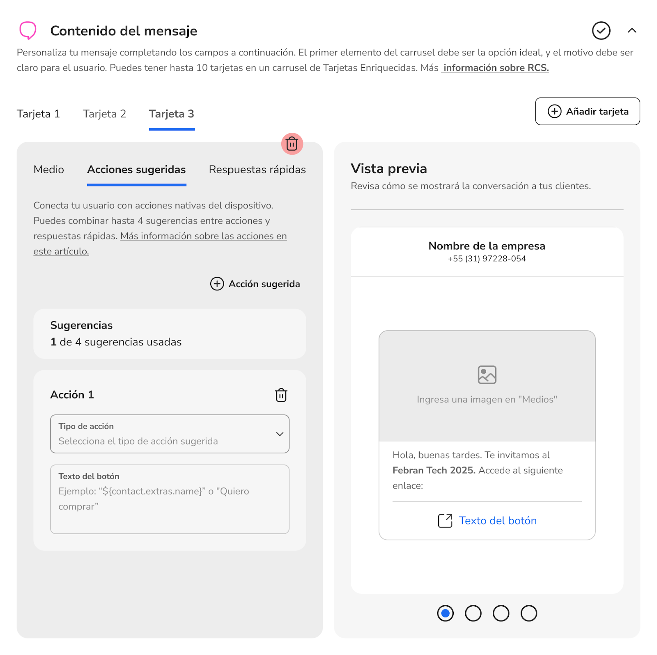Delete Acción 1 using its trash icon
This screenshot has width=657, height=655.
pos(281,395)
